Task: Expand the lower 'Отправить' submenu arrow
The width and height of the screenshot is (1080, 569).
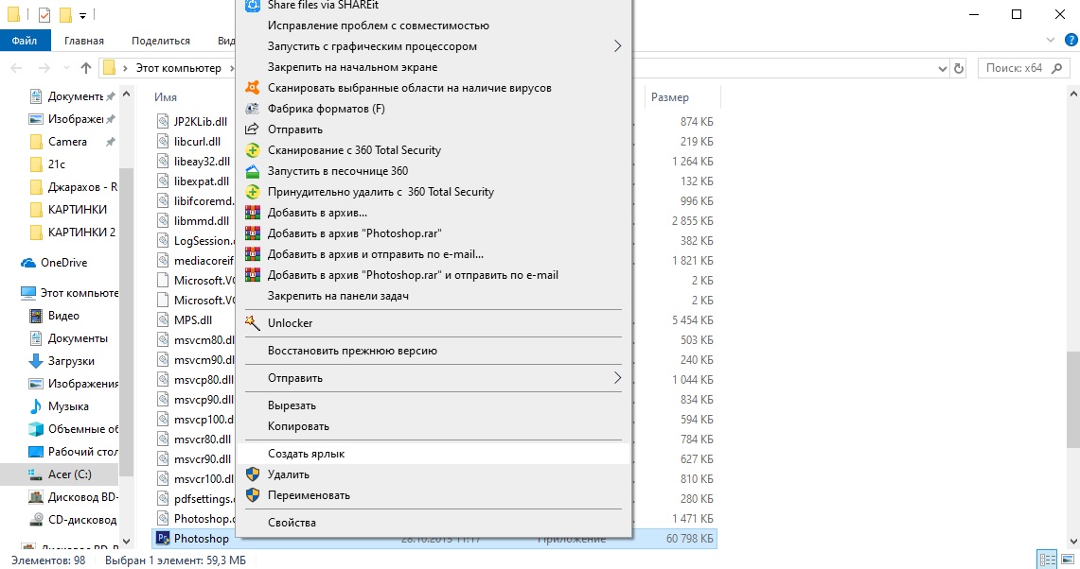Action: coord(617,378)
